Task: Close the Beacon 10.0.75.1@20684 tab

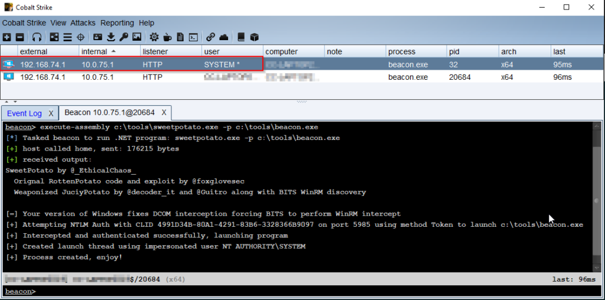Action: coord(164,113)
